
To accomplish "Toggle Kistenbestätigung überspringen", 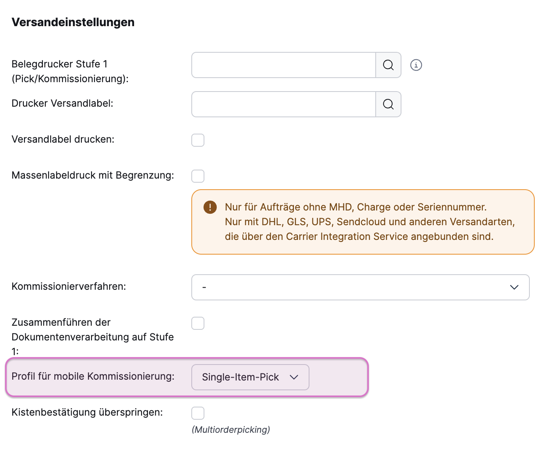I will click(x=197, y=413).
